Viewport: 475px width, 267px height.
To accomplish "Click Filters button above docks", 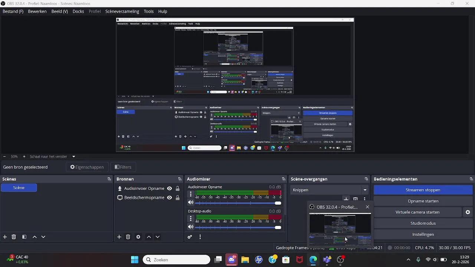I will pyautogui.click(x=123, y=167).
